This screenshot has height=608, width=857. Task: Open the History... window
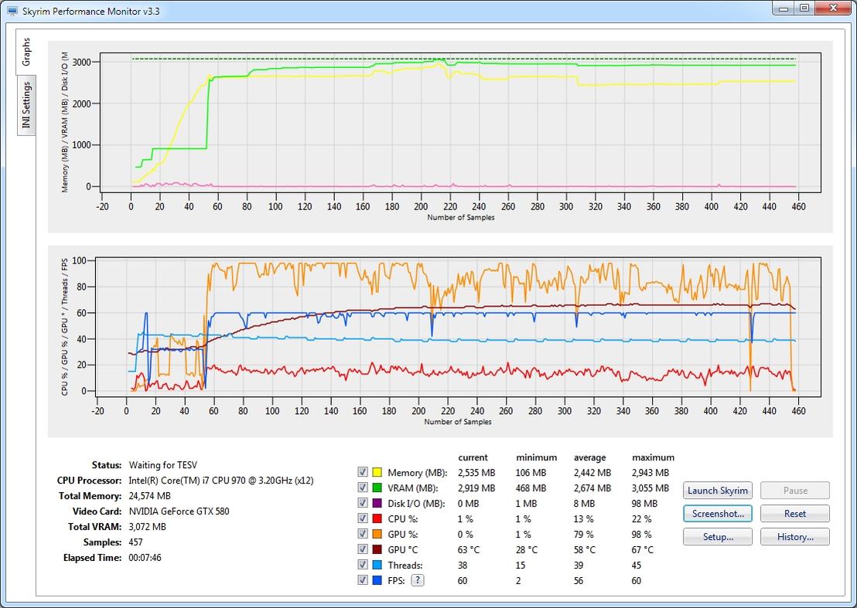794,536
